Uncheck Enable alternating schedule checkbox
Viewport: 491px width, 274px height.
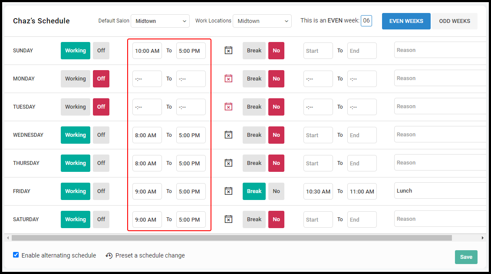(x=16, y=255)
